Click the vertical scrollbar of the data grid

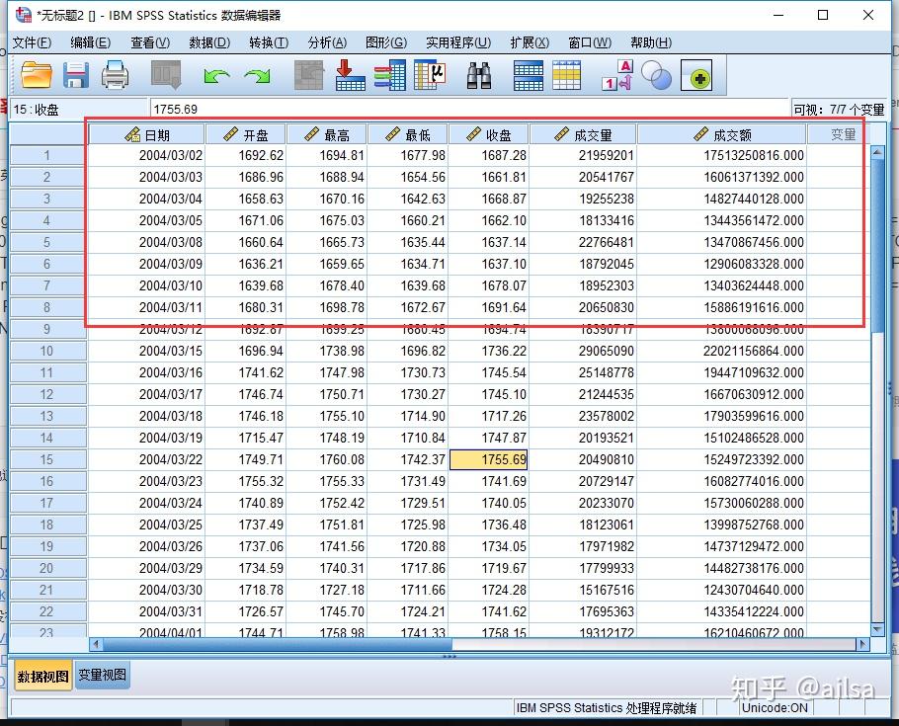pyautogui.click(x=877, y=395)
